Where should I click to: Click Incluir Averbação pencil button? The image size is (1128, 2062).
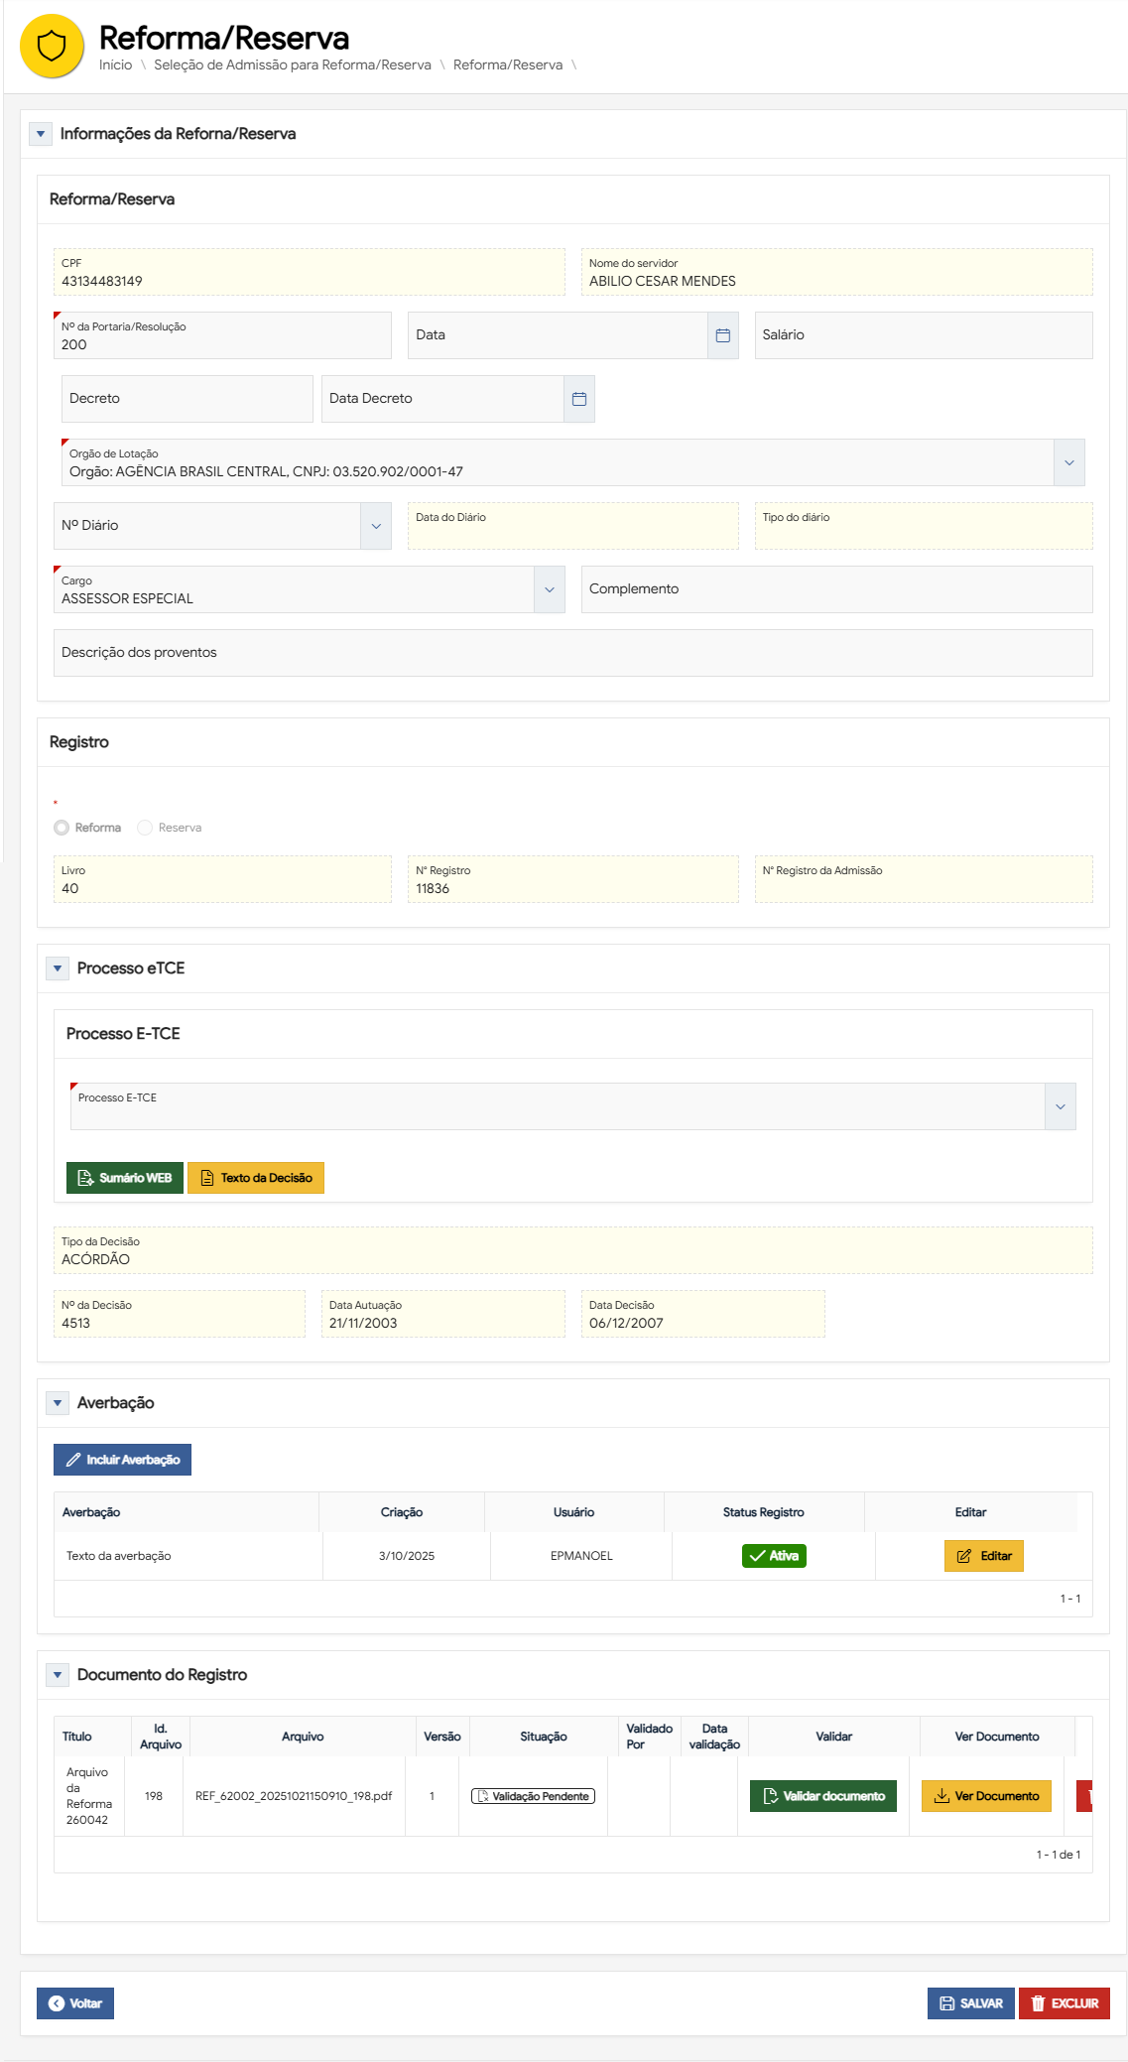(x=122, y=1460)
